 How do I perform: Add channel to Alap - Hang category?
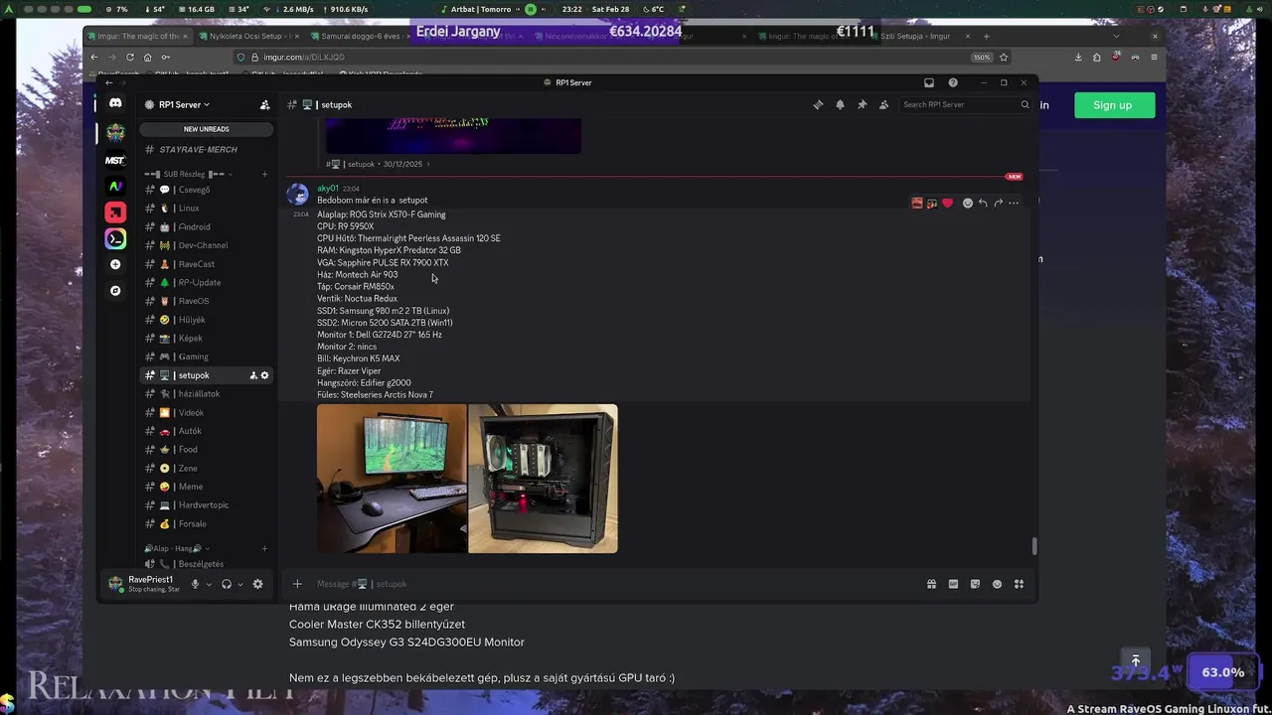[x=264, y=548]
